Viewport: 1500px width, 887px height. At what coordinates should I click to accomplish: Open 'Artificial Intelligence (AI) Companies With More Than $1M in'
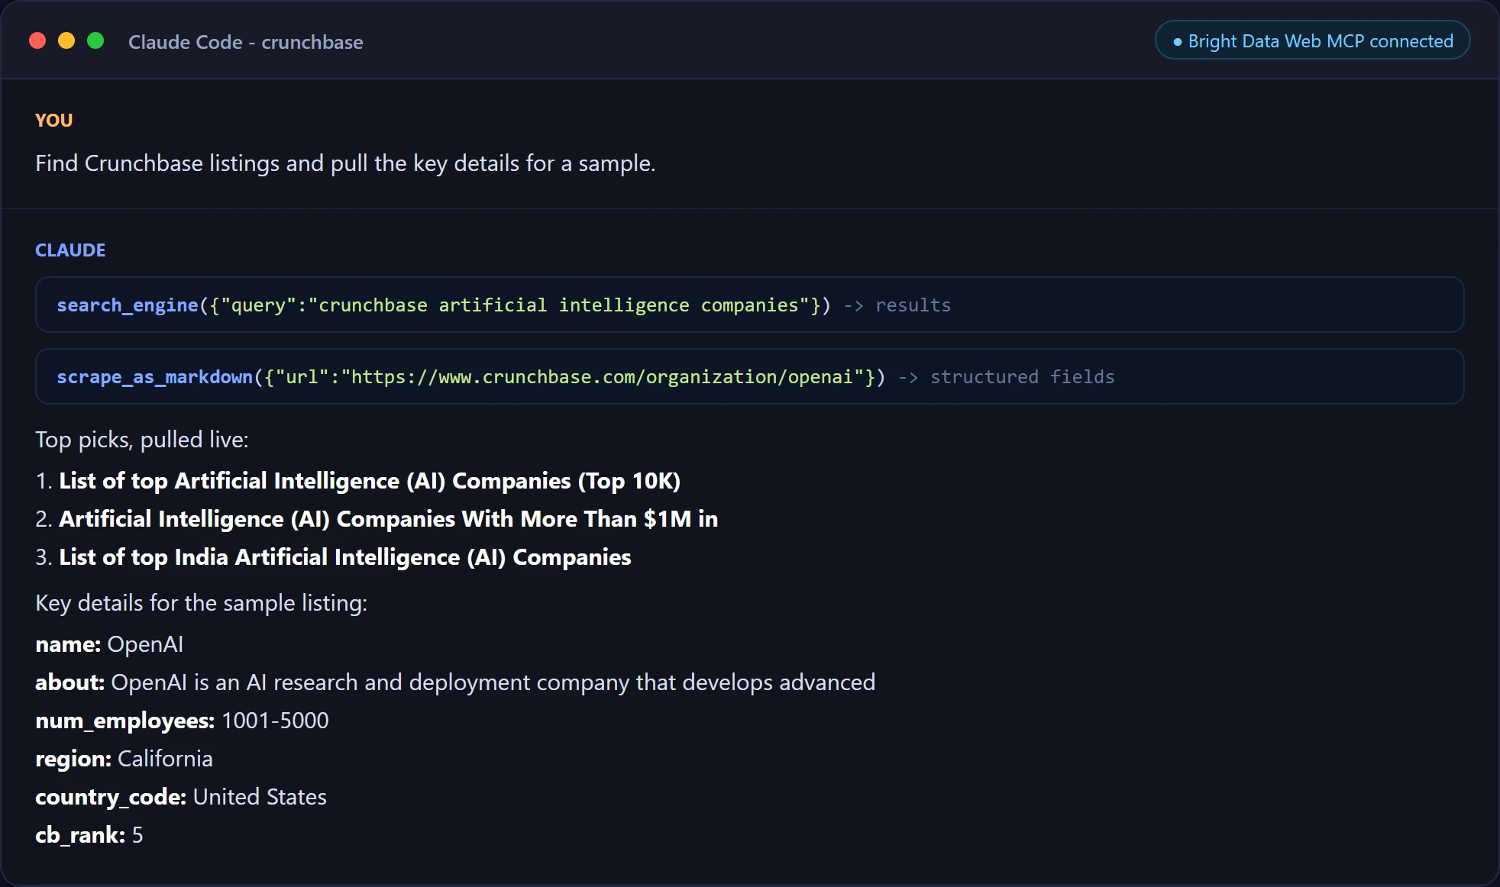coord(388,519)
